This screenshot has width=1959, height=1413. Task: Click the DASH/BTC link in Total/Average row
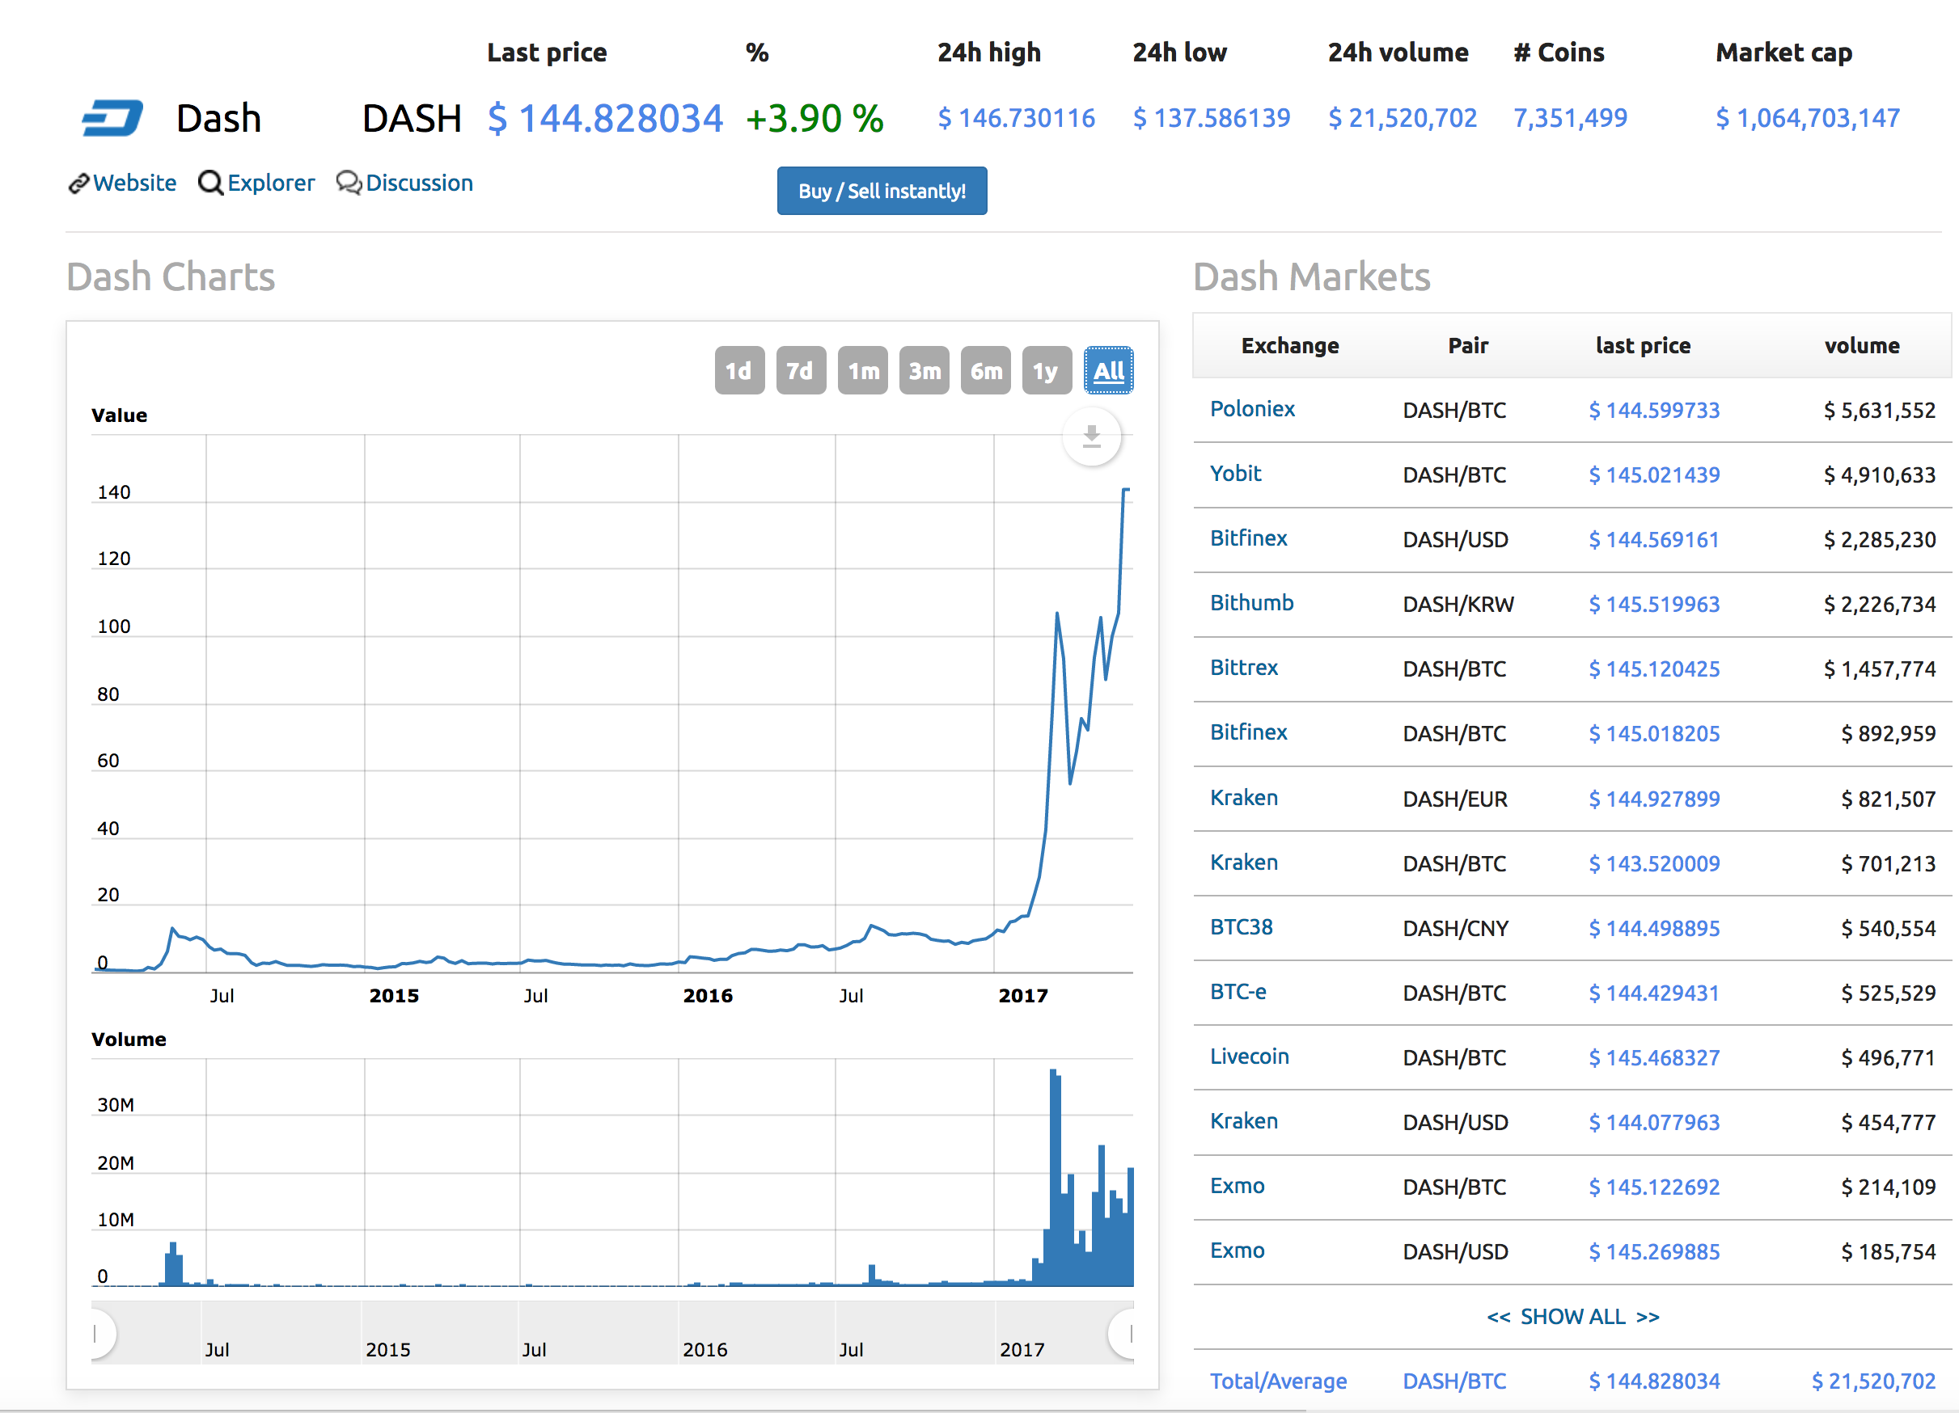[1454, 1382]
